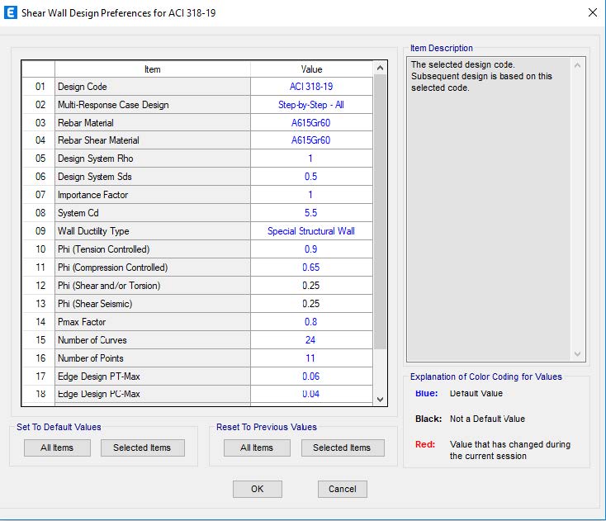Open Multi-Response Case Design value Step-by-Step - All
Viewport: 606px width, 521px height.
pyautogui.click(x=311, y=105)
